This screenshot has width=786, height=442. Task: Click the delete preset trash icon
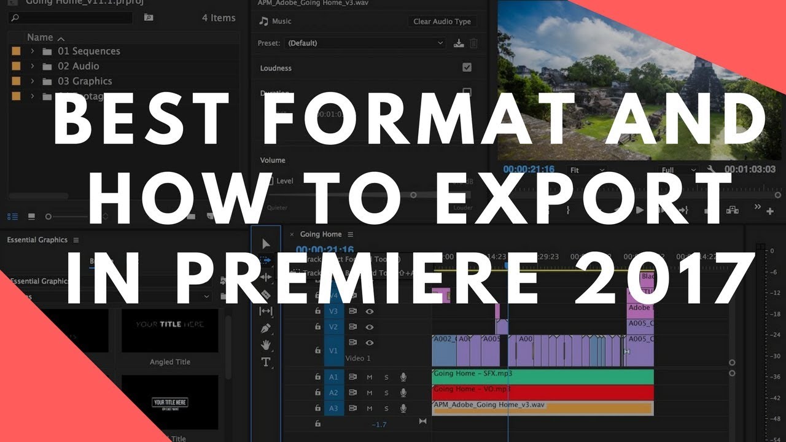(473, 43)
